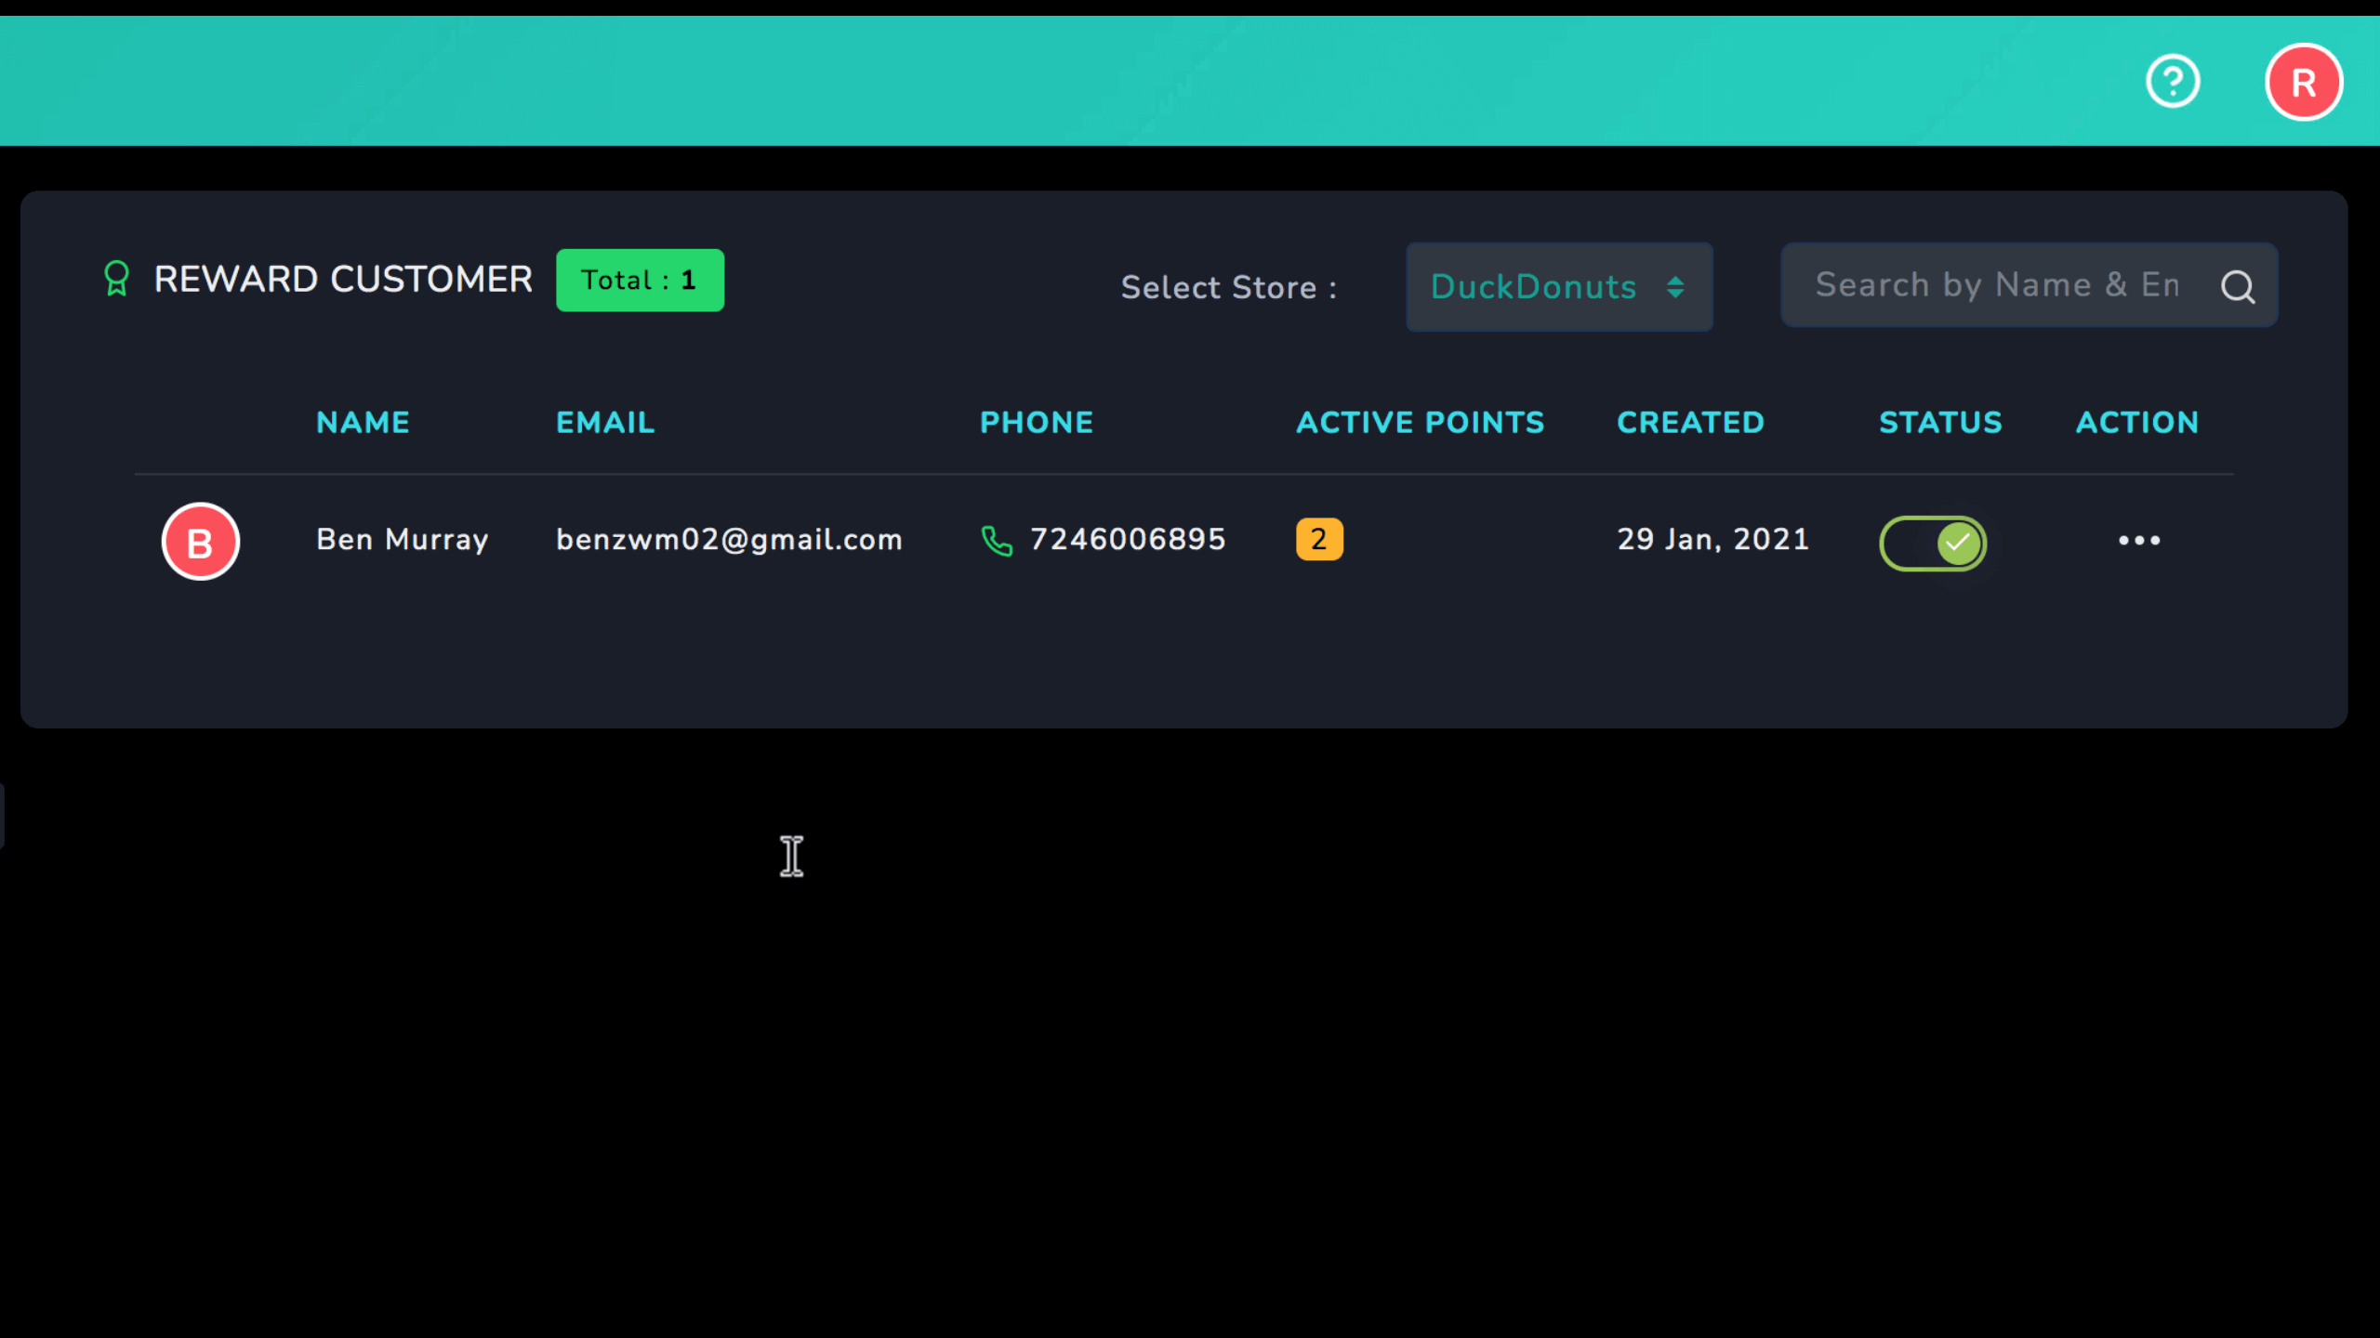2380x1338 pixels.
Task: Click the search magnifier icon
Action: (2238, 287)
